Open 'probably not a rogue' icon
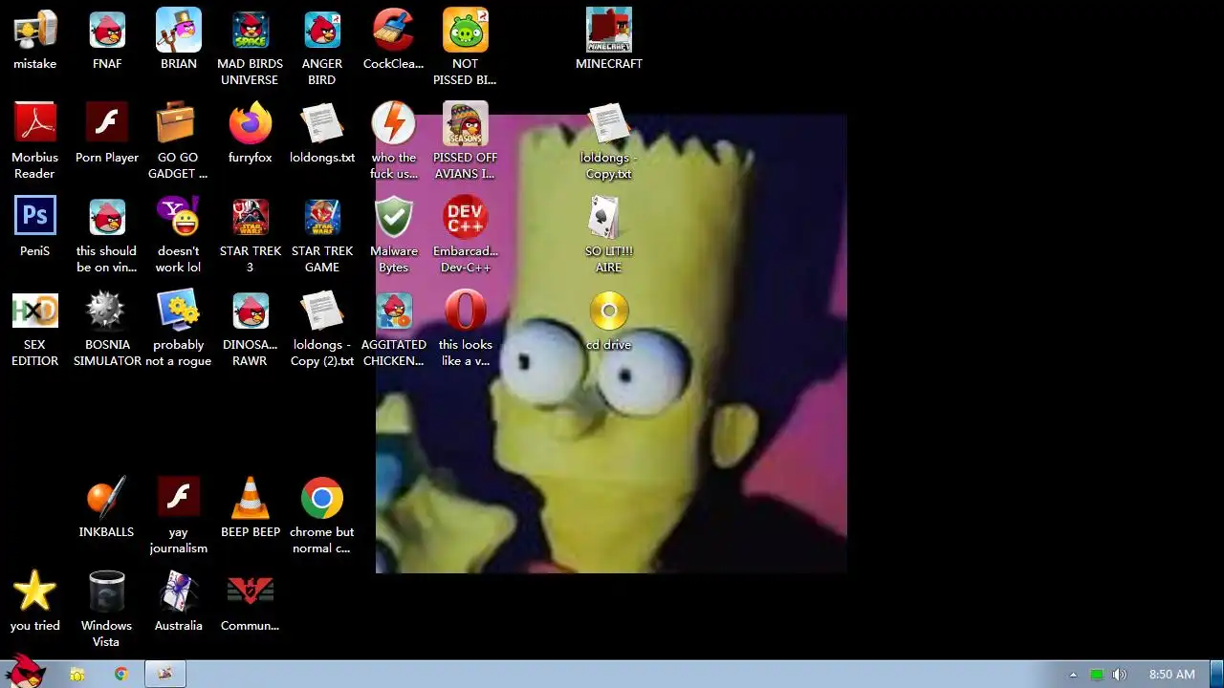Image resolution: width=1224 pixels, height=688 pixels. tap(179, 329)
